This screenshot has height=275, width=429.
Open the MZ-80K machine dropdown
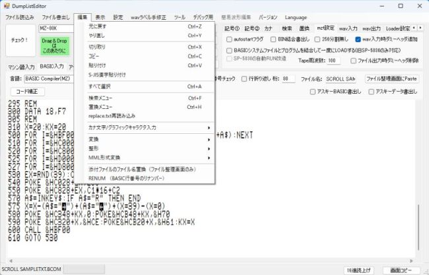point(56,28)
